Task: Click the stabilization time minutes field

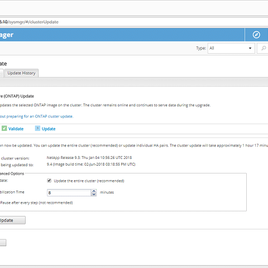Action: 69,192
